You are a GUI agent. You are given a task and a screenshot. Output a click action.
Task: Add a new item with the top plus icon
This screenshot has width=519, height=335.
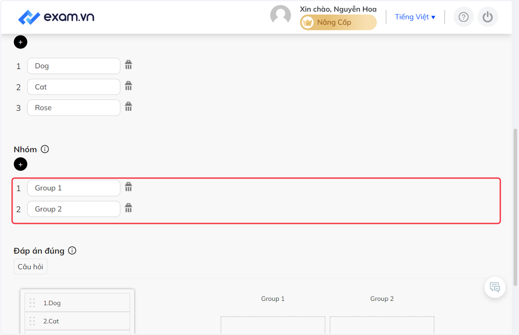coord(20,42)
